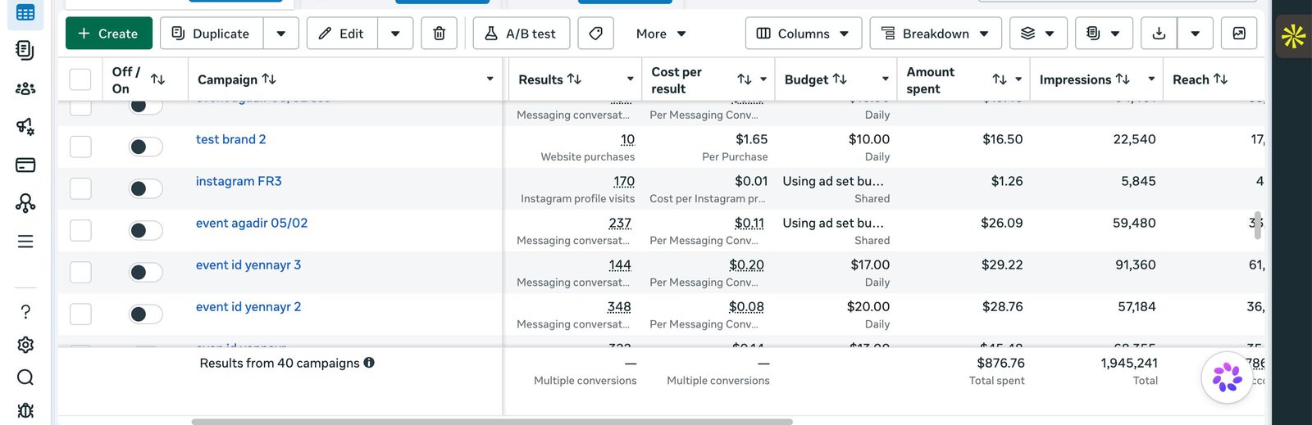Delete selected campaigns with trash icon
This screenshot has width=1312, height=425.
click(440, 34)
